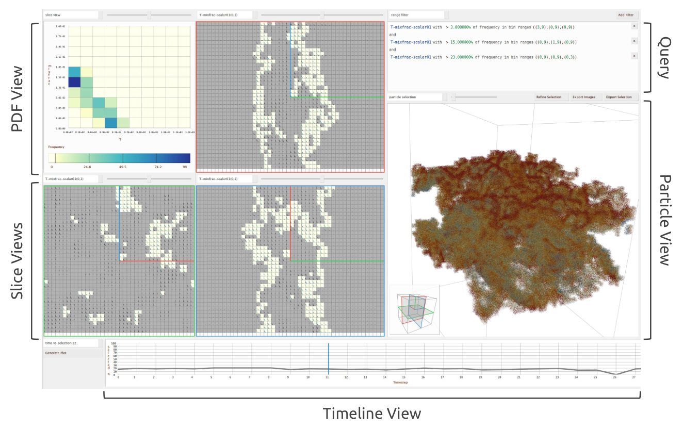
Task: Click Refine Selection
Action: click(551, 97)
